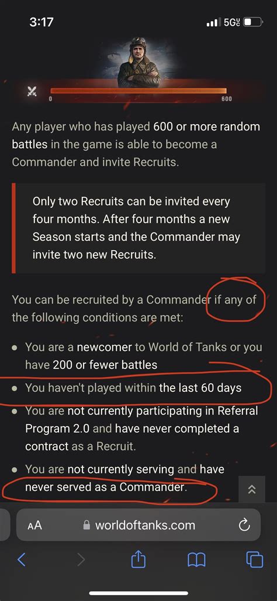
Task: Open the AA reader text menu
Action: [x=35, y=525]
